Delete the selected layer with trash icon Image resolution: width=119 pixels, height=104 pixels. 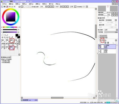coord(108,43)
